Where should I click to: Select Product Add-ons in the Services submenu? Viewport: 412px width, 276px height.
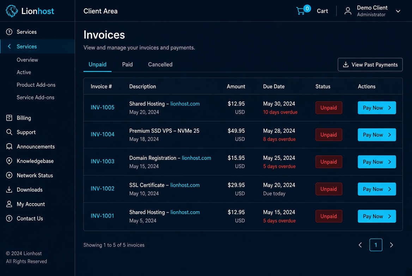pyautogui.click(x=36, y=85)
